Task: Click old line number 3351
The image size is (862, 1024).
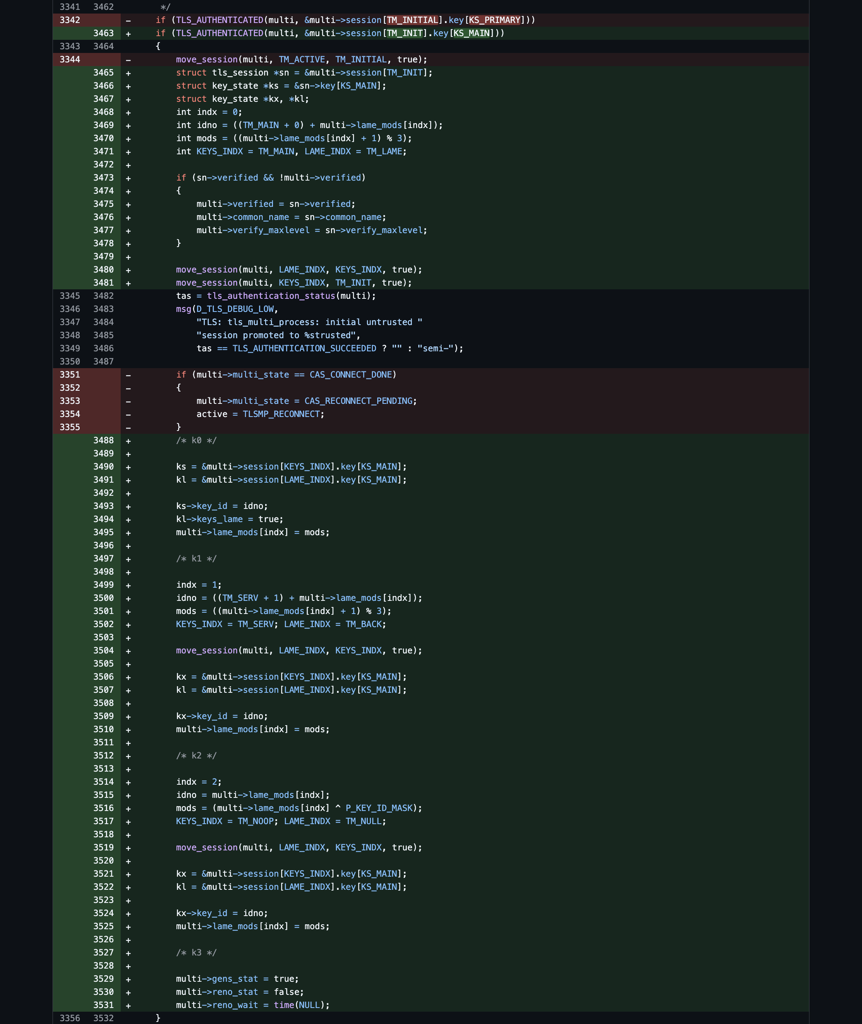Action: 69,375
